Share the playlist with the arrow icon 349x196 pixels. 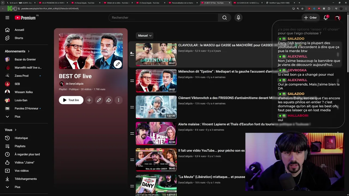click(109, 100)
